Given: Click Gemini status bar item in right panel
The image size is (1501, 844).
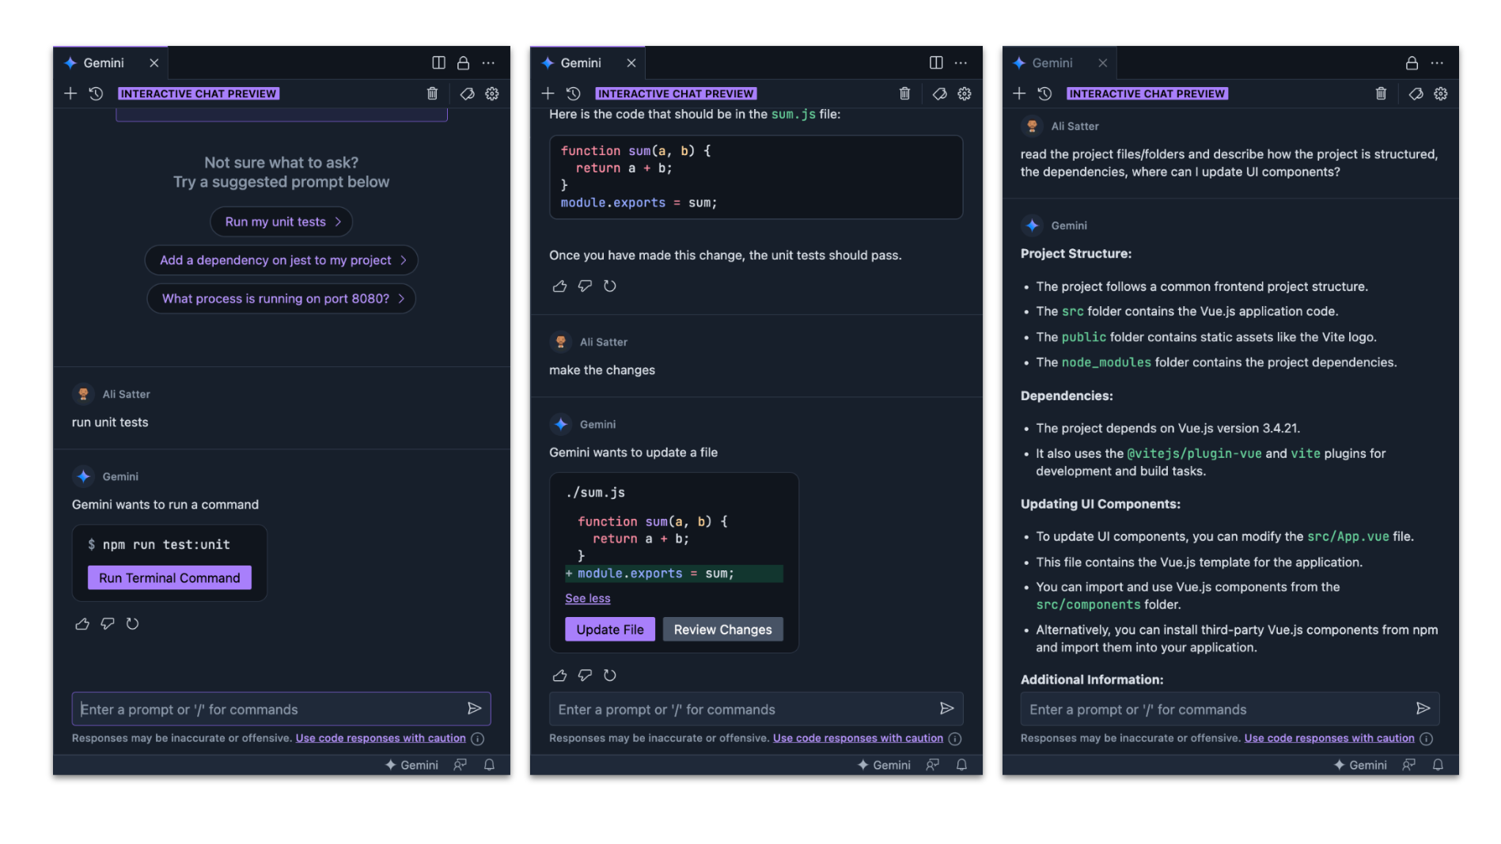Looking at the screenshot, I should tap(1360, 765).
